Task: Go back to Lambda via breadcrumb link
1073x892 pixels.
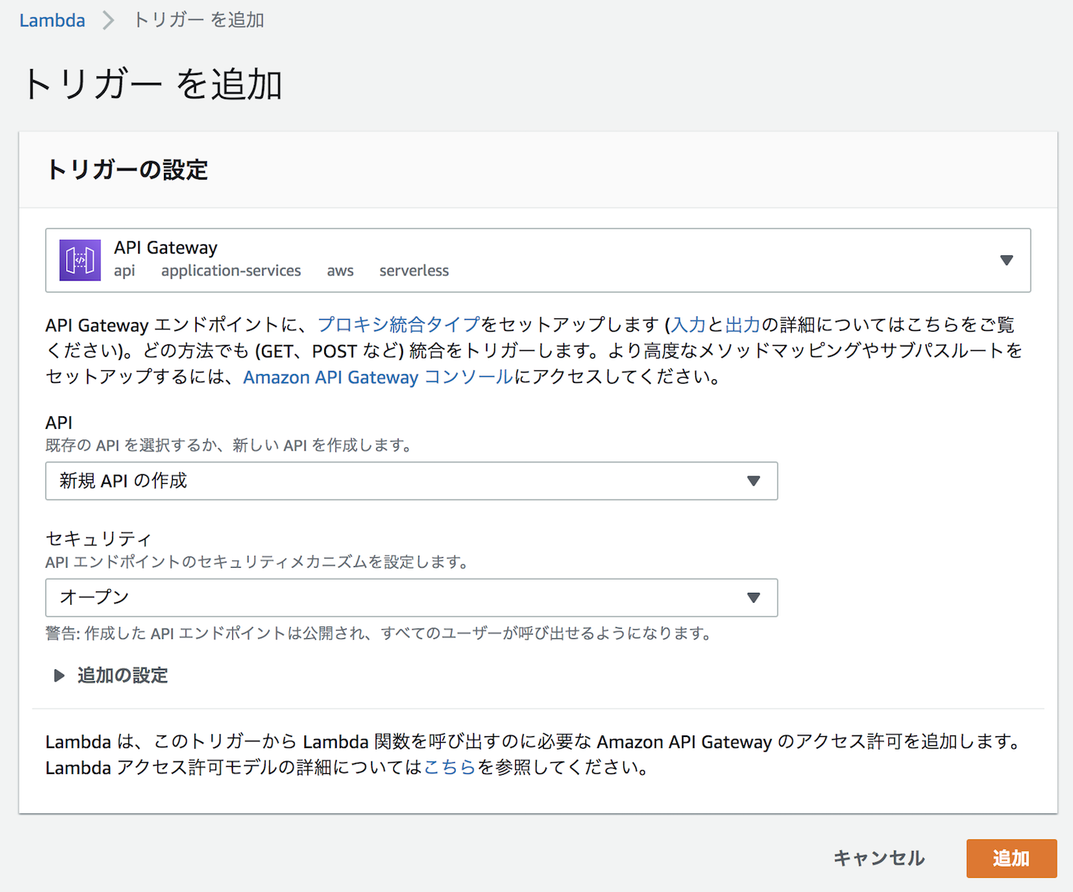Action: point(52,20)
